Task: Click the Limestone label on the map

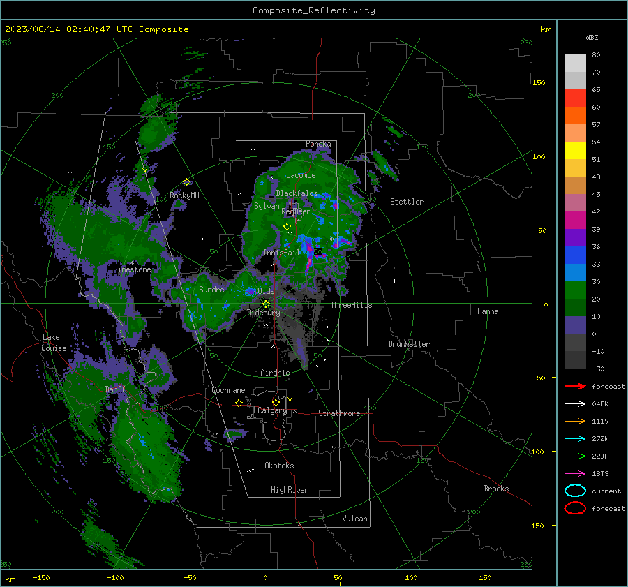Action: pyautogui.click(x=132, y=269)
